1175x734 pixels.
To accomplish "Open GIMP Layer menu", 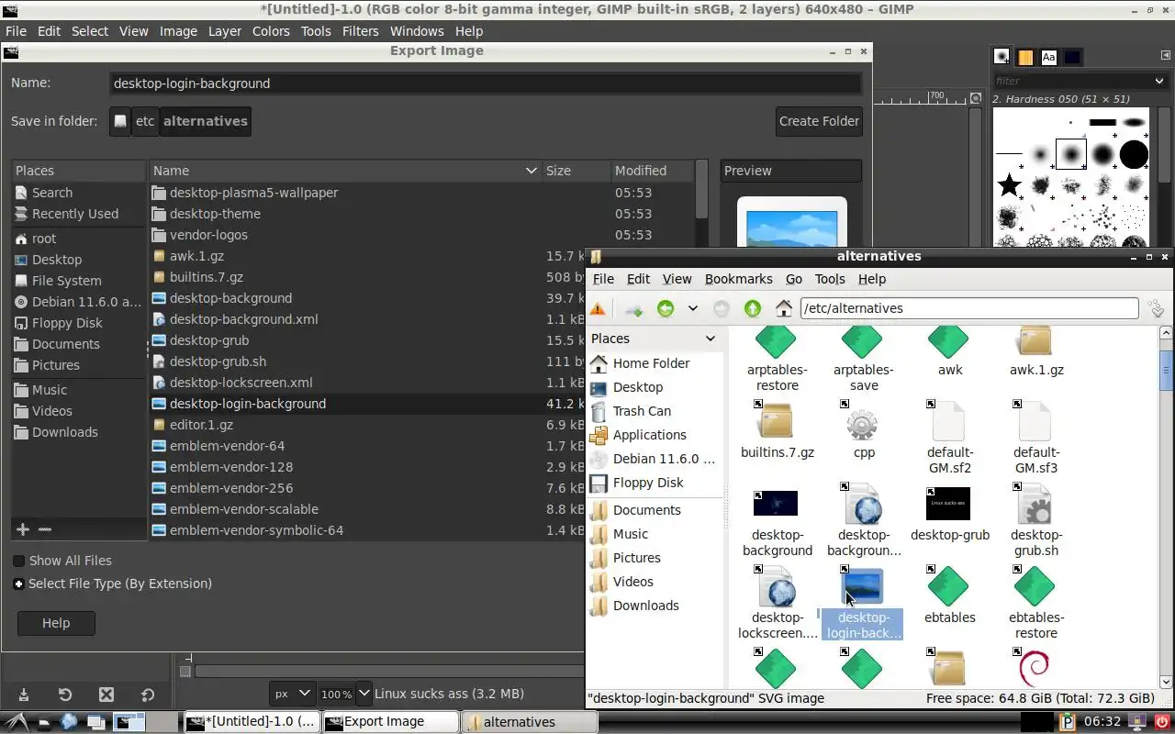I will click(225, 31).
